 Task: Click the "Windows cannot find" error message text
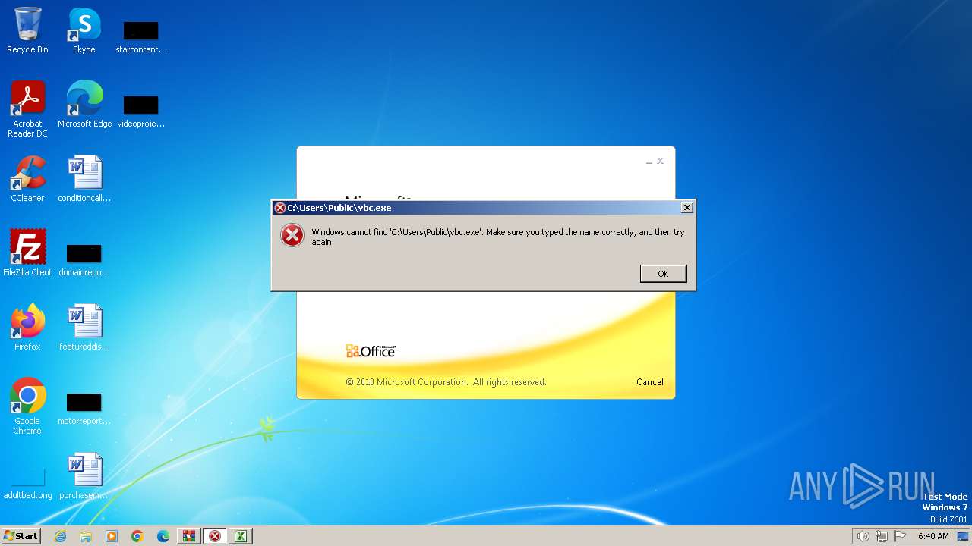[x=498, y=237]
